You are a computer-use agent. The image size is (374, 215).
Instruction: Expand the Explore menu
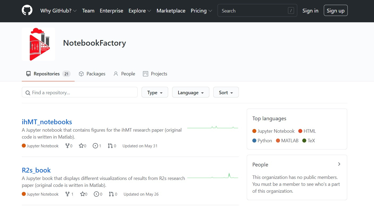[x=140, y=11]
